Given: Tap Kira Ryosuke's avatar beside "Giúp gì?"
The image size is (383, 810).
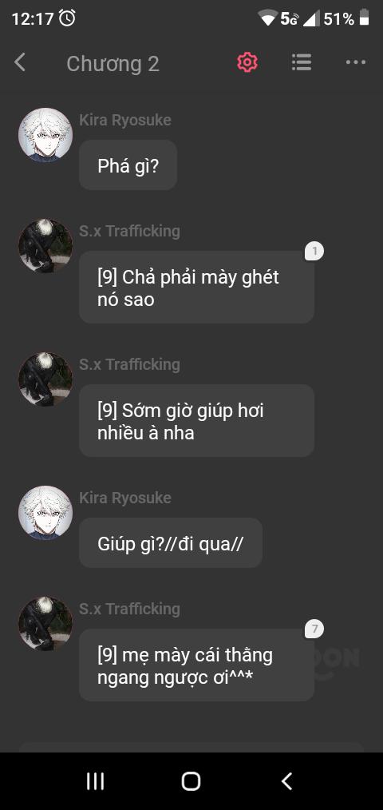Looking at the screenshot, I should click(x=45, y=513).
